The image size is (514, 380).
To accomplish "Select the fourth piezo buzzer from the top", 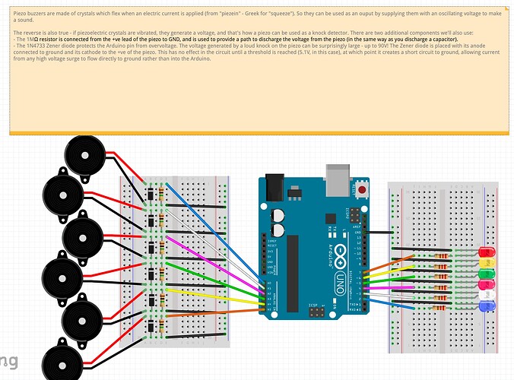I will click(x=62, y=278).
